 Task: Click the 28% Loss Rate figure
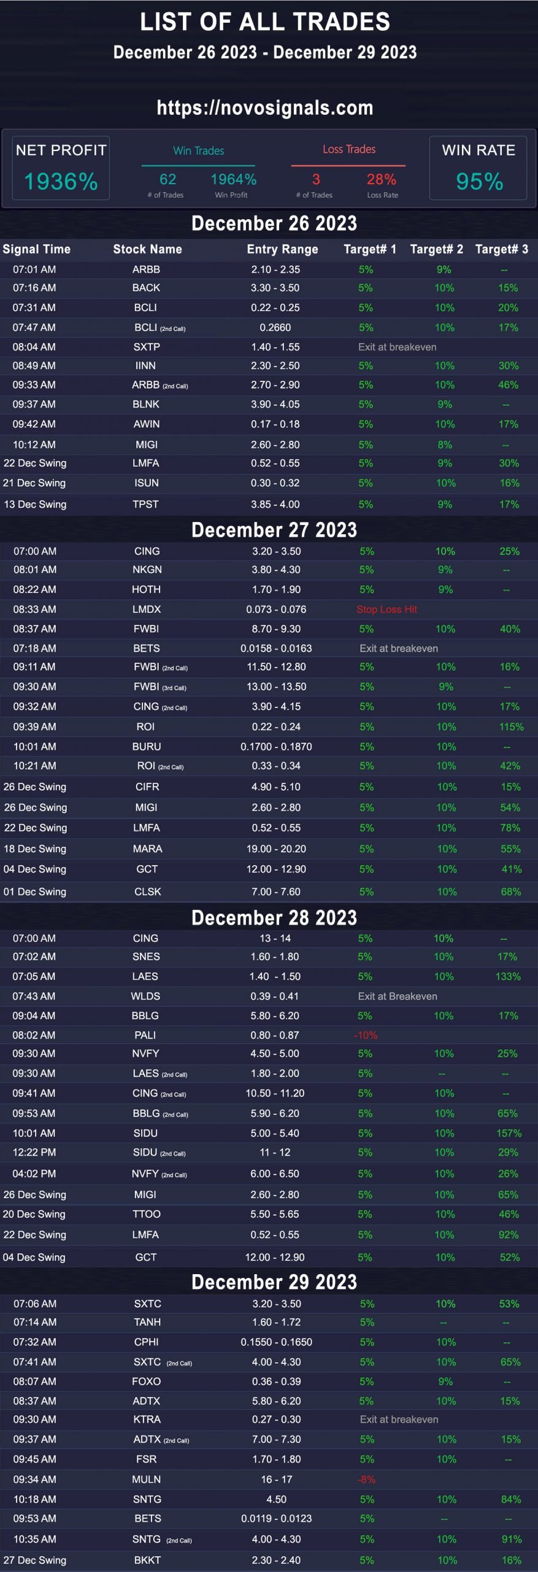[381, 179]
